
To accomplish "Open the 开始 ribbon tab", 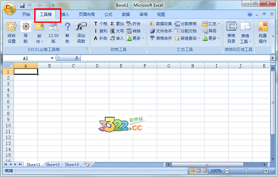I will point(26,15).
